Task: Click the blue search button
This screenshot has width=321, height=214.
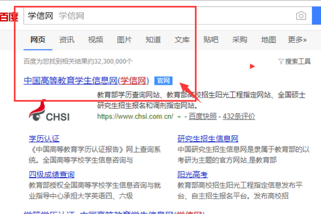Action: click(317, 16)
